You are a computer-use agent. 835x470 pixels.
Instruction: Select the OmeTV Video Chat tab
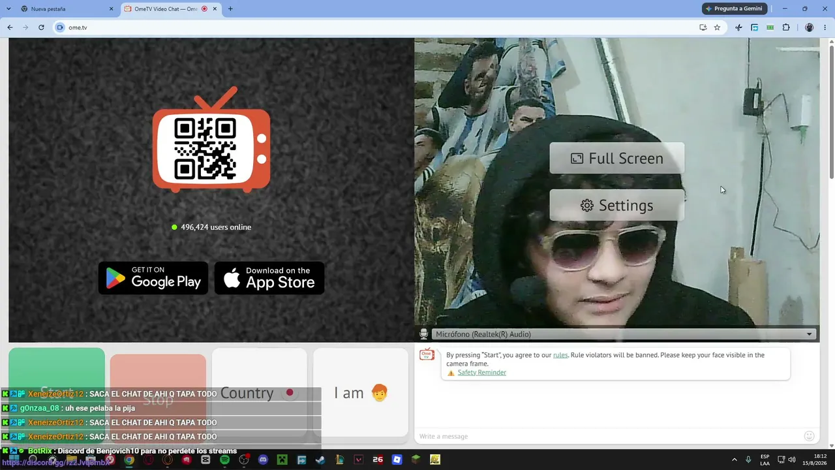pyautogui.click(x=171, y=9)
